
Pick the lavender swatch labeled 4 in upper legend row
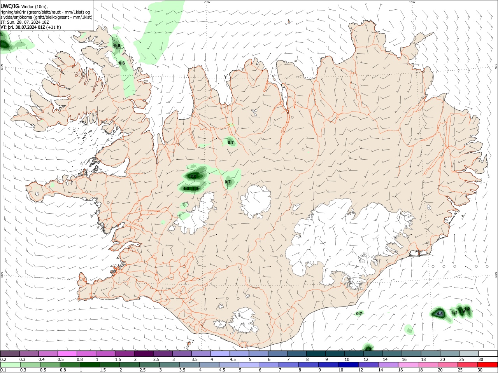tap(220, 354)
